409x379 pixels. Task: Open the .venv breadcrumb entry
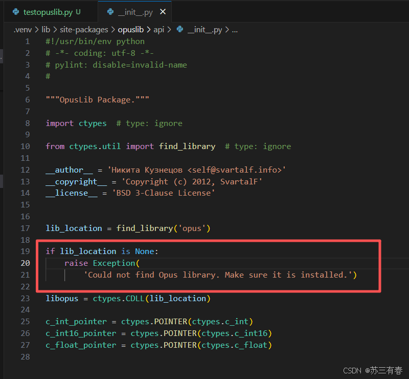pyautogui.click(x=22, y=30)
